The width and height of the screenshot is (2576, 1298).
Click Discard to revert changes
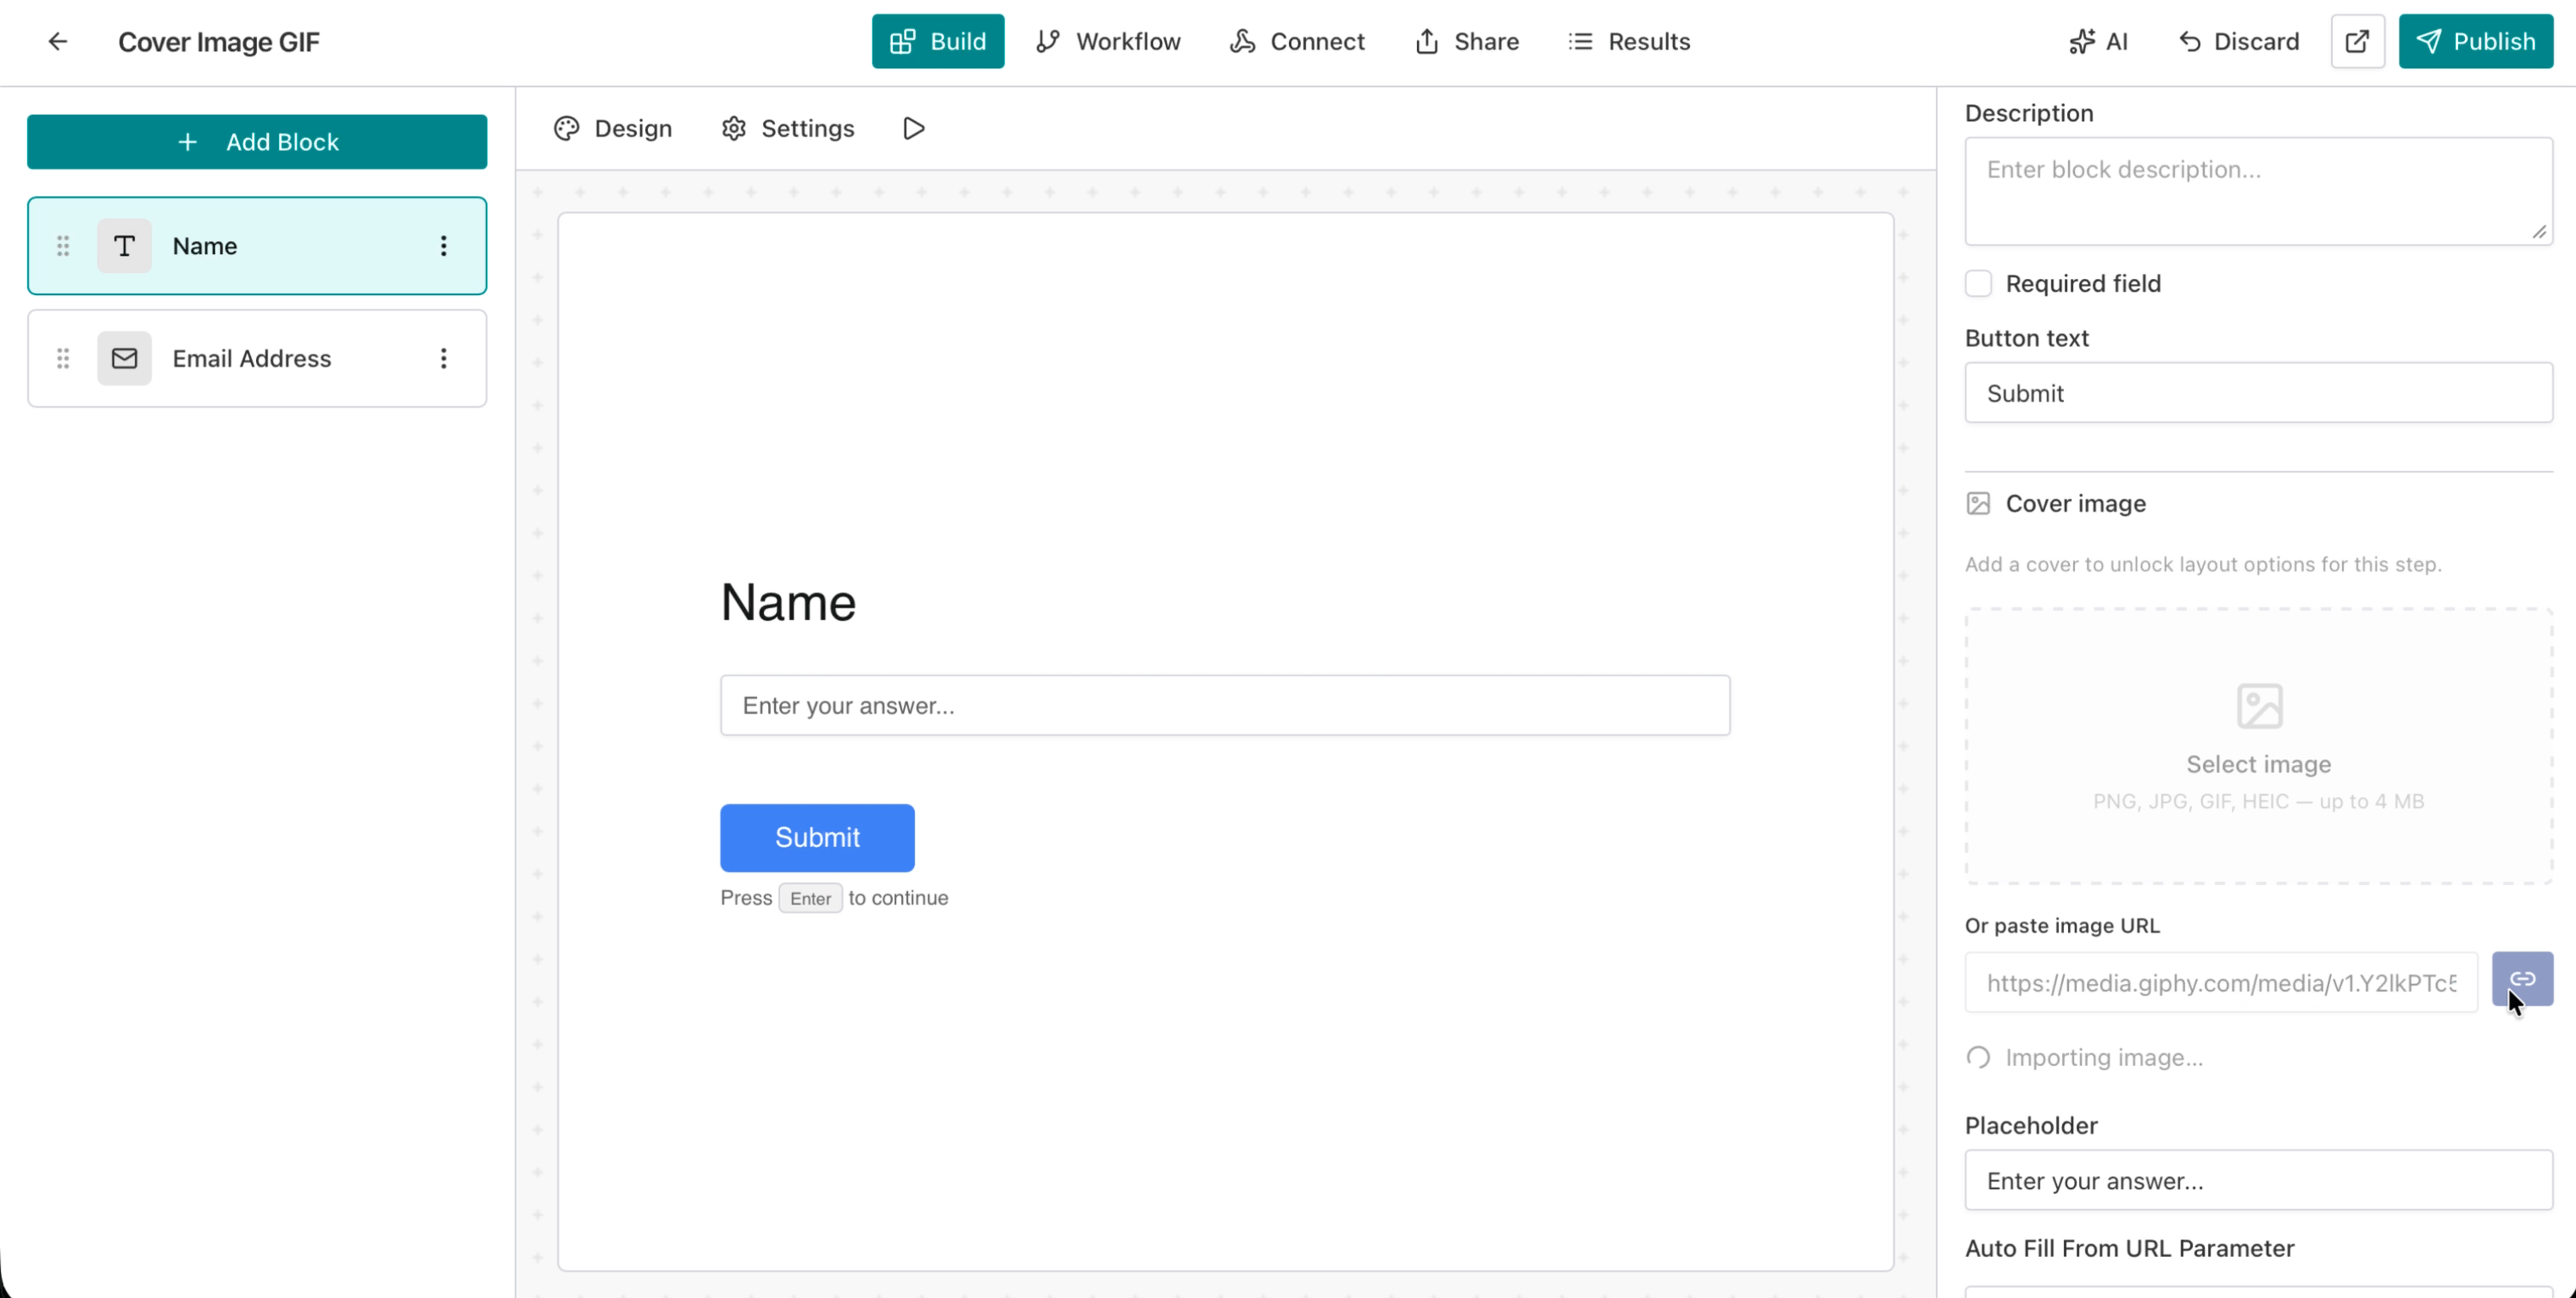[2238, 41]
